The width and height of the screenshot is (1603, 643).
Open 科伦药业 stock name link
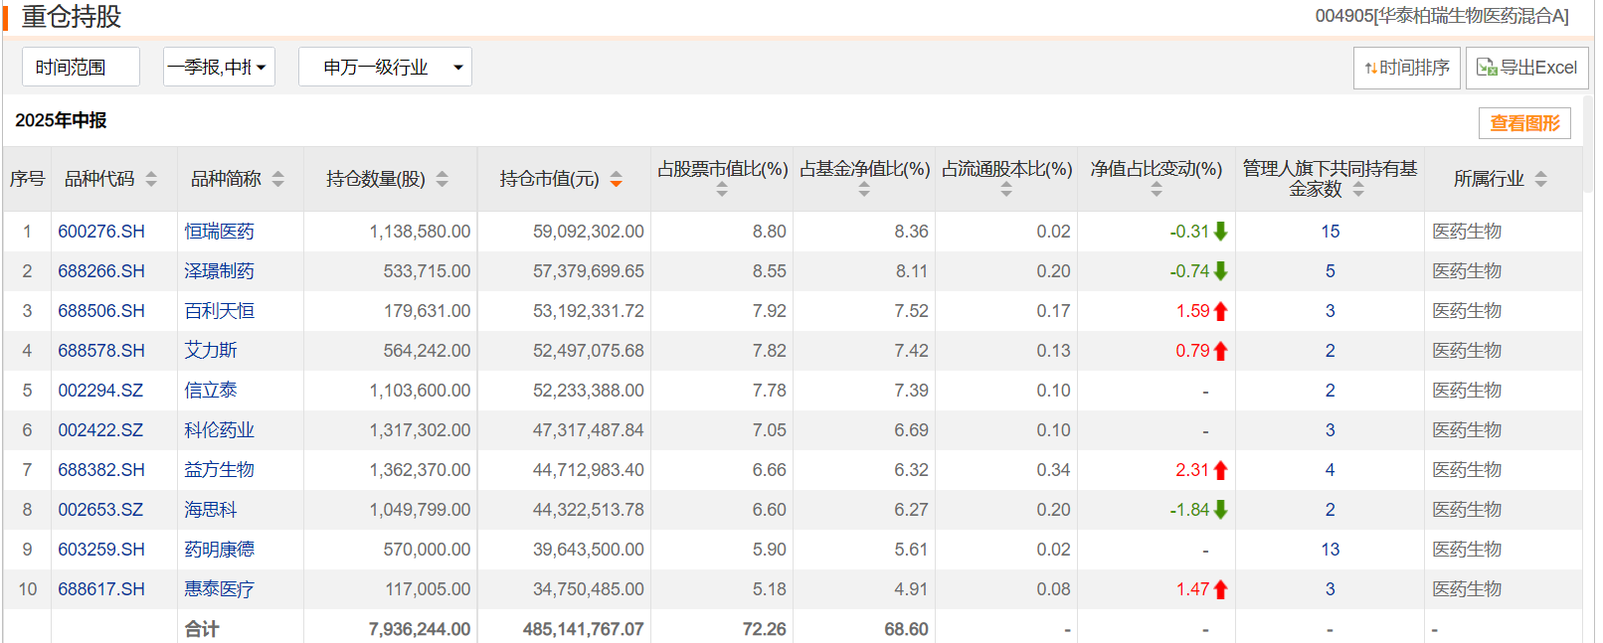tap(219, 430)
